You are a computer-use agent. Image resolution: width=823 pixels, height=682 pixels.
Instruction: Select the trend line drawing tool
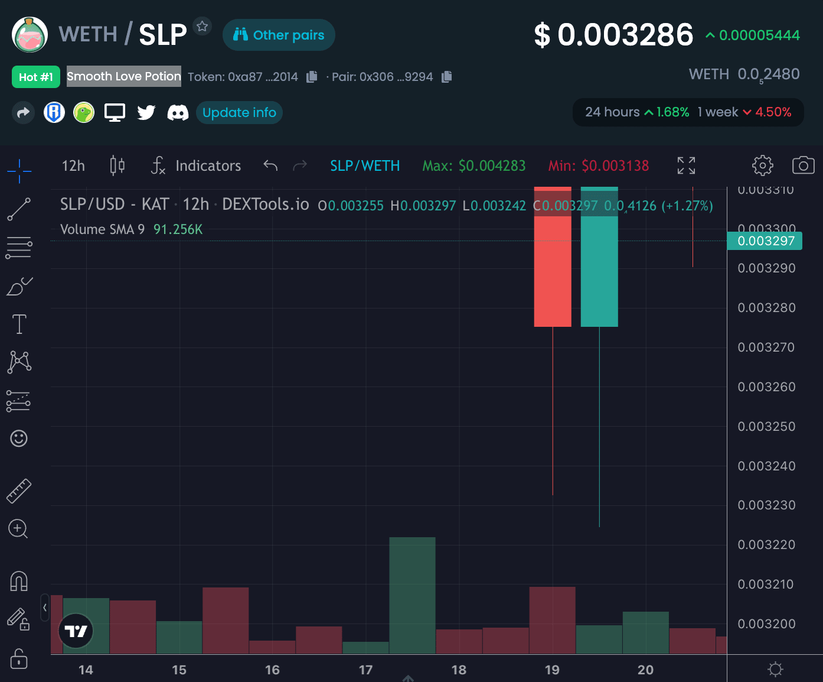(x=19, y=210)
